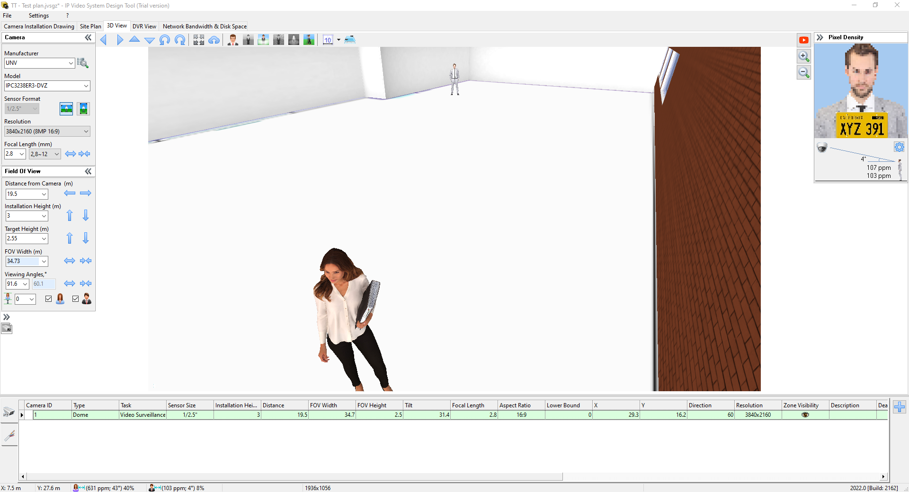Select portrait sensor orientation icon
This screenshot has width=909, height=492.
coord(83,109)
